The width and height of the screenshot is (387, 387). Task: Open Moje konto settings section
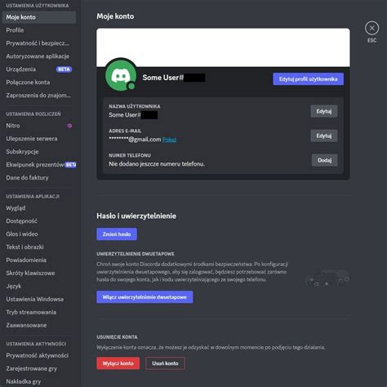click(x=39, y=17)
